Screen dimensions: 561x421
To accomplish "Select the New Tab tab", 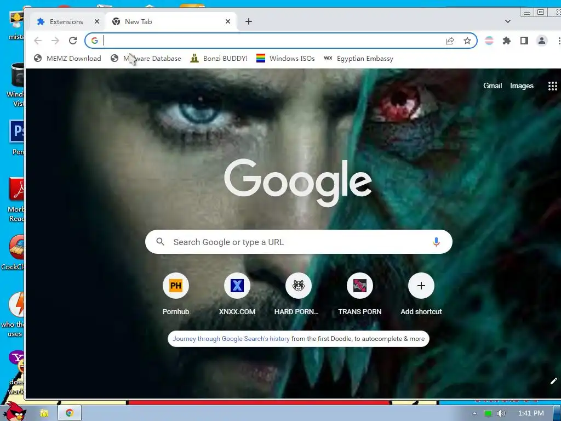I will click(x=171, y=21).
